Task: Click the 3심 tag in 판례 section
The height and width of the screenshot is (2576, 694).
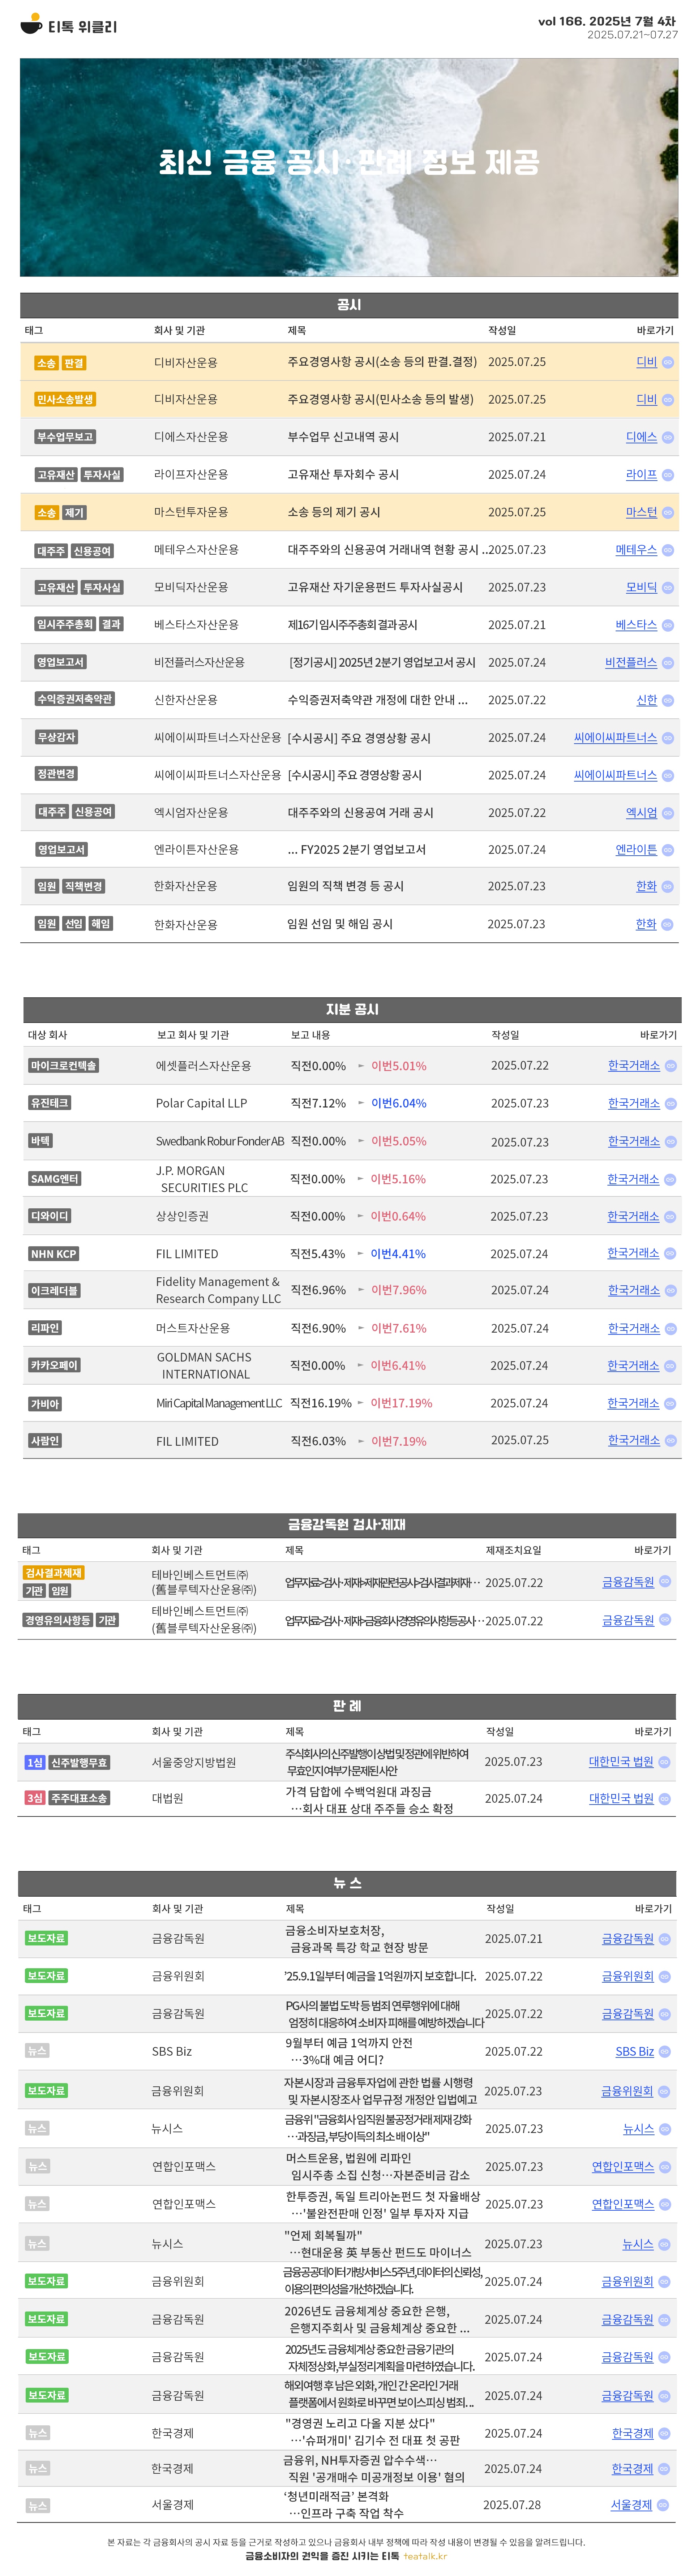Action: [x=35, y=1798]
